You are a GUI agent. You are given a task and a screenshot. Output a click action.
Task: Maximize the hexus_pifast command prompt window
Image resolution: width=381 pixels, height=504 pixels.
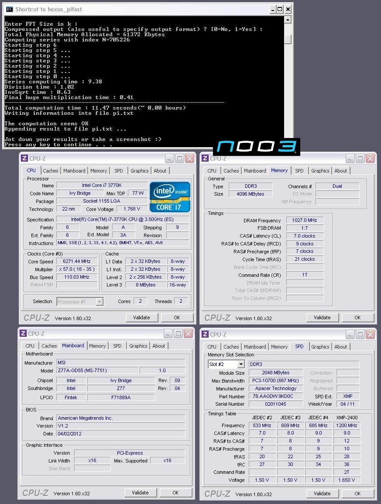point(280,9)
